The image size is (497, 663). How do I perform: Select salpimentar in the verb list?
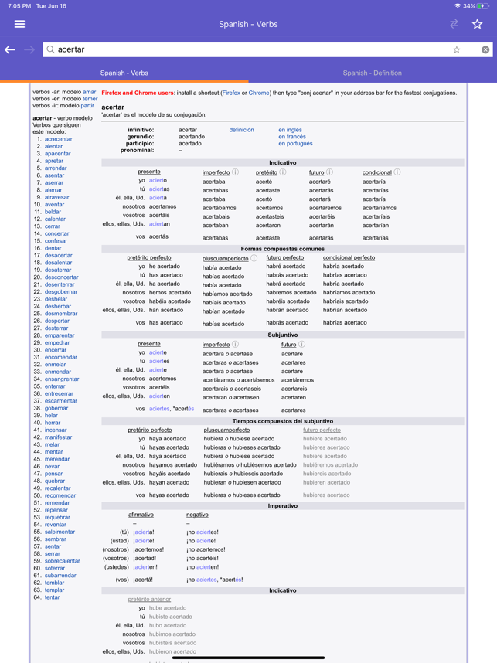pyautogui.click(x=60, y=532)
